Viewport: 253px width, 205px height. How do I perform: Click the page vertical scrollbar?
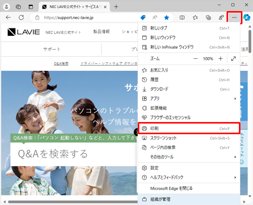[250, 42]
